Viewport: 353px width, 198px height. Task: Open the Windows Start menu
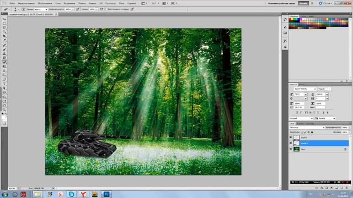coord(4,194)
